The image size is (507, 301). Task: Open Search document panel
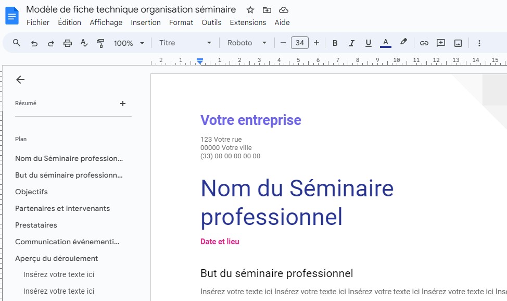[x=16, y=43]
